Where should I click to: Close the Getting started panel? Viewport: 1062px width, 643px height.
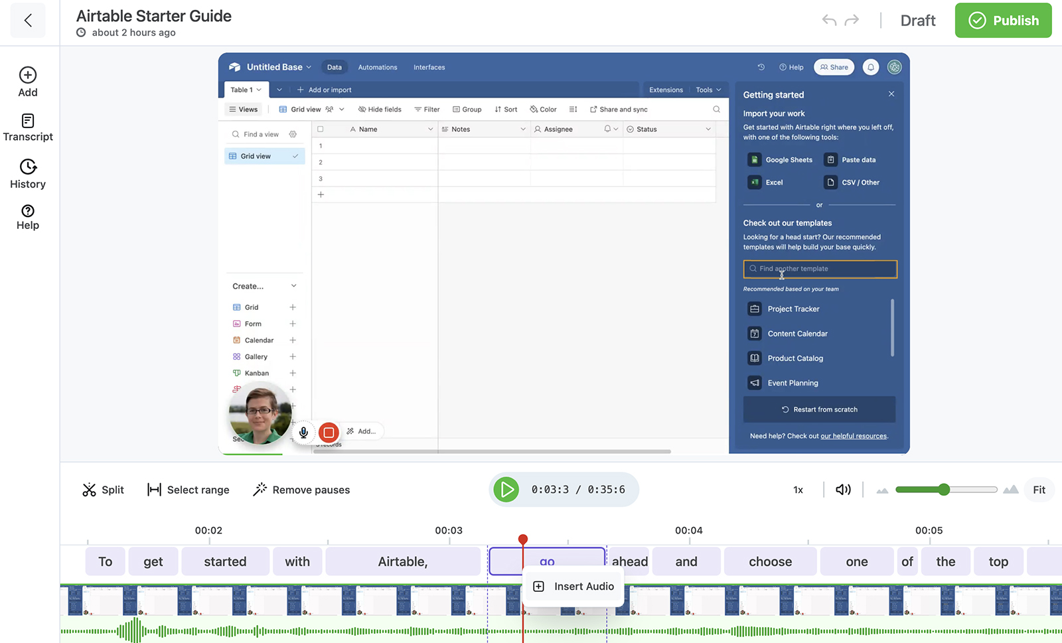891,94
